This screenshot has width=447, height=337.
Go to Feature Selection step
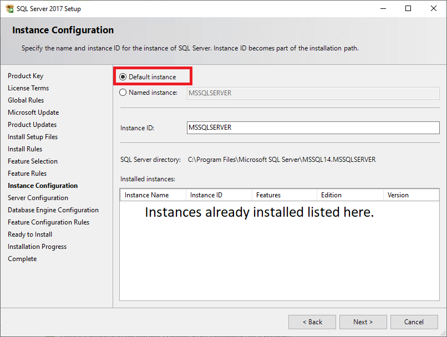pyautogui.click(x=33, y=161)
